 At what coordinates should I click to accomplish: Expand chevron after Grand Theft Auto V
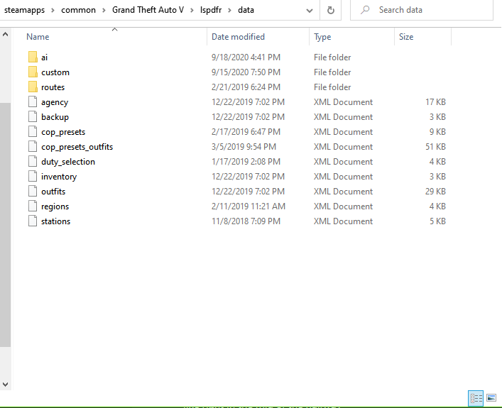tap(192, 11)
